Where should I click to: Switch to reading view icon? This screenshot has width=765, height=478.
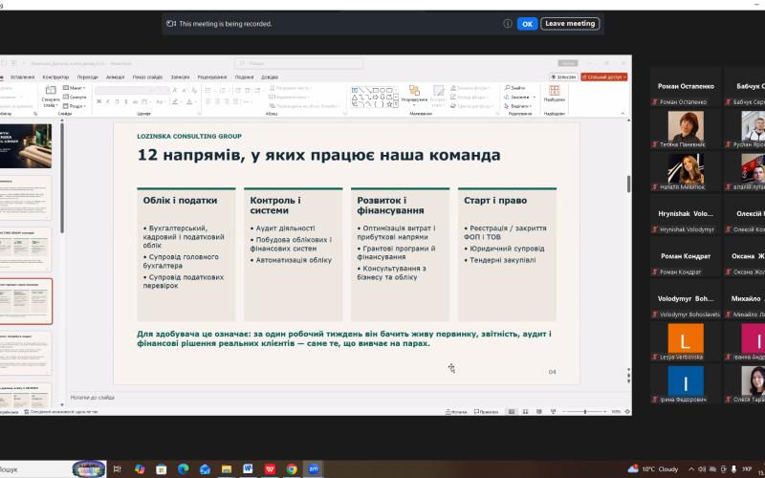tap(539, 412)
